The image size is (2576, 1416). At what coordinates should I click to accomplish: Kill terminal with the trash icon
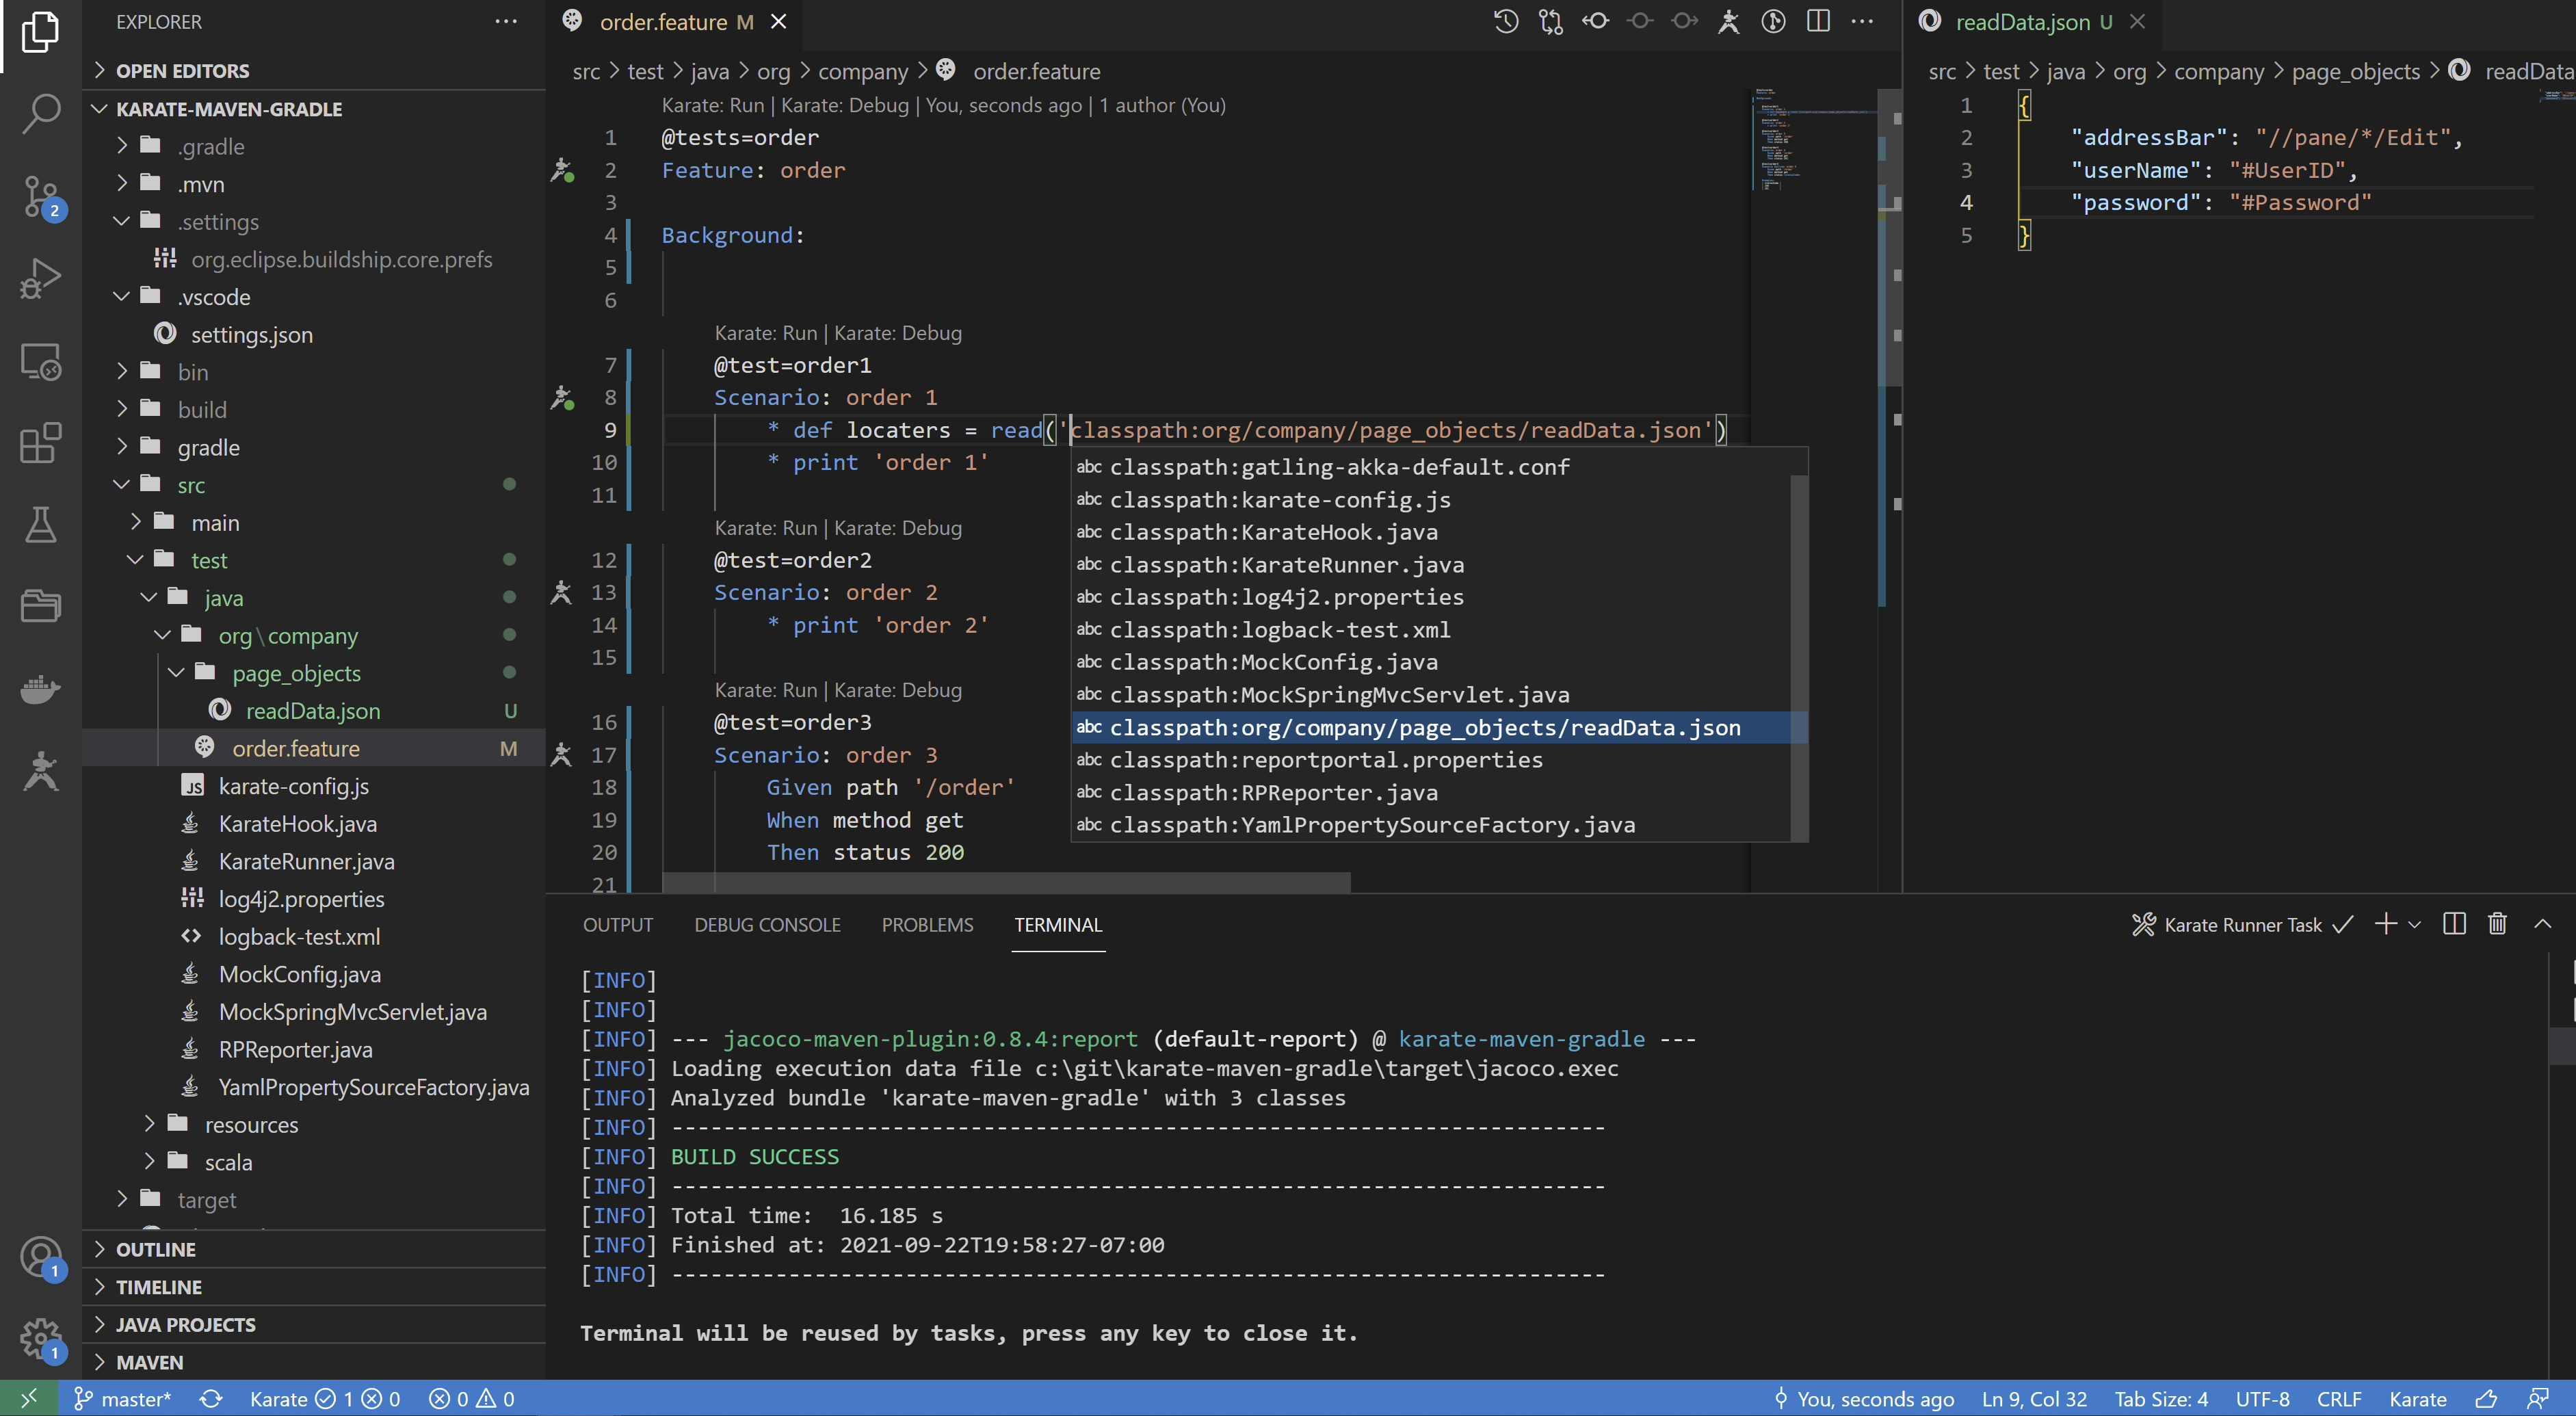[x=2497, y=924]
